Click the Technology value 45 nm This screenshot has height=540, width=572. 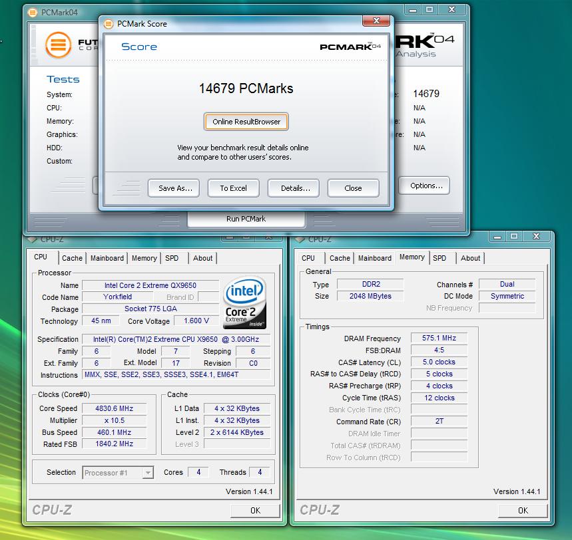point(101,321)
